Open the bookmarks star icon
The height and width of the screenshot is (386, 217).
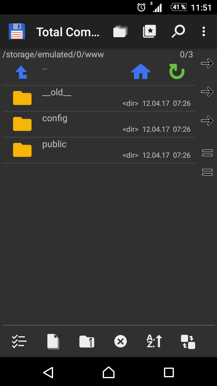click(149, 31)
